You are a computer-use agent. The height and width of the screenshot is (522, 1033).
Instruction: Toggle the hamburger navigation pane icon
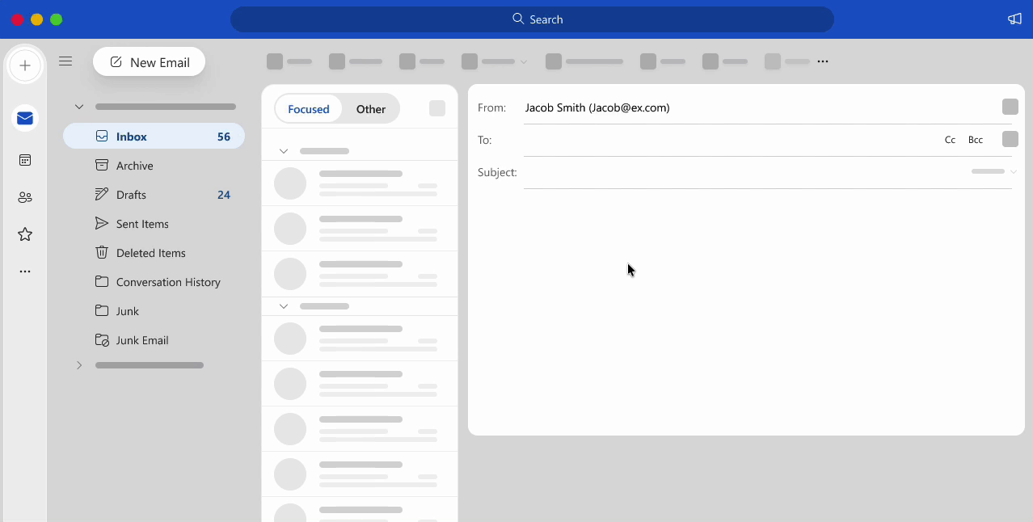click(65, 61)
